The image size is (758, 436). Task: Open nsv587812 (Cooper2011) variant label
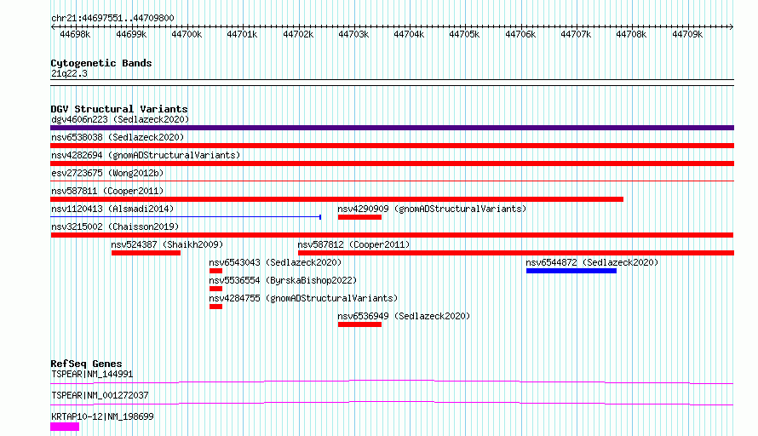click(x=353, y=244)
